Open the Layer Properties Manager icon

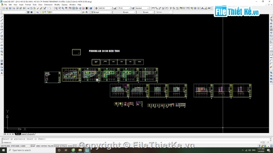(x=37, y=12)
